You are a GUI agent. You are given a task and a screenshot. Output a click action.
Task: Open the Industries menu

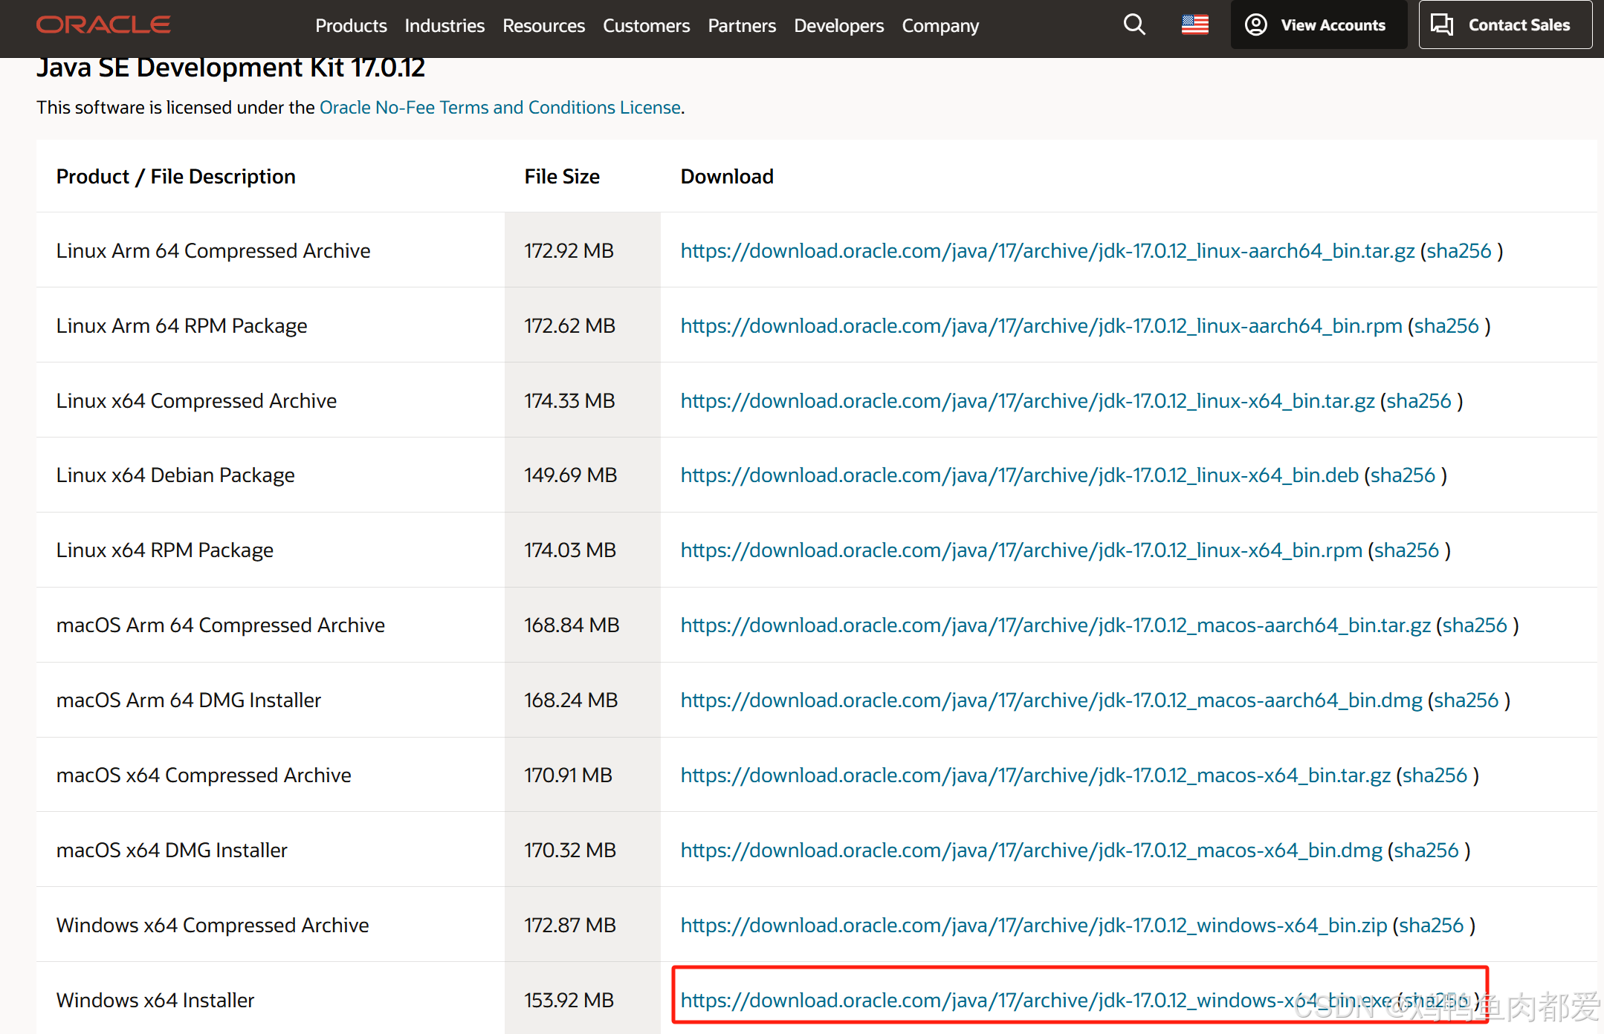pos(444,26)
